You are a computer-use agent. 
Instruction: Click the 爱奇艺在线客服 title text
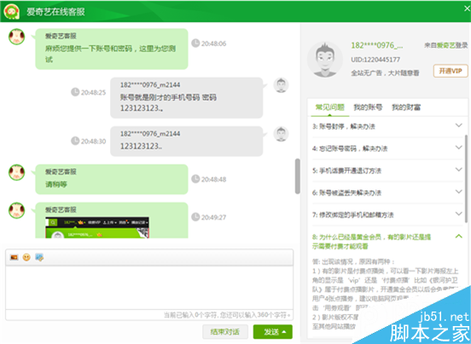coord(55,12)
